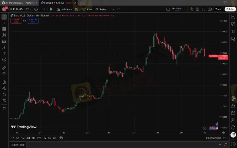Click the red SELL price button
The image size is (237, 148).
(16, 21)
